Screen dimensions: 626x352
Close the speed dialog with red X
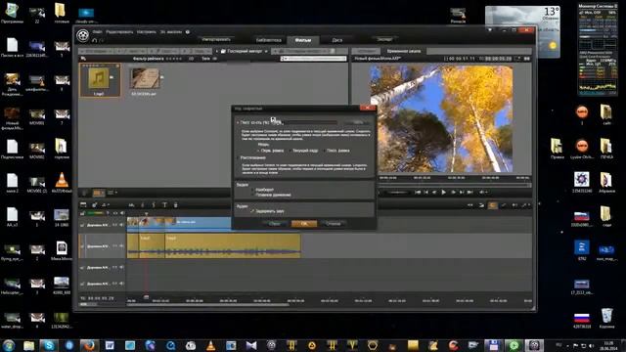coord(368,108)
